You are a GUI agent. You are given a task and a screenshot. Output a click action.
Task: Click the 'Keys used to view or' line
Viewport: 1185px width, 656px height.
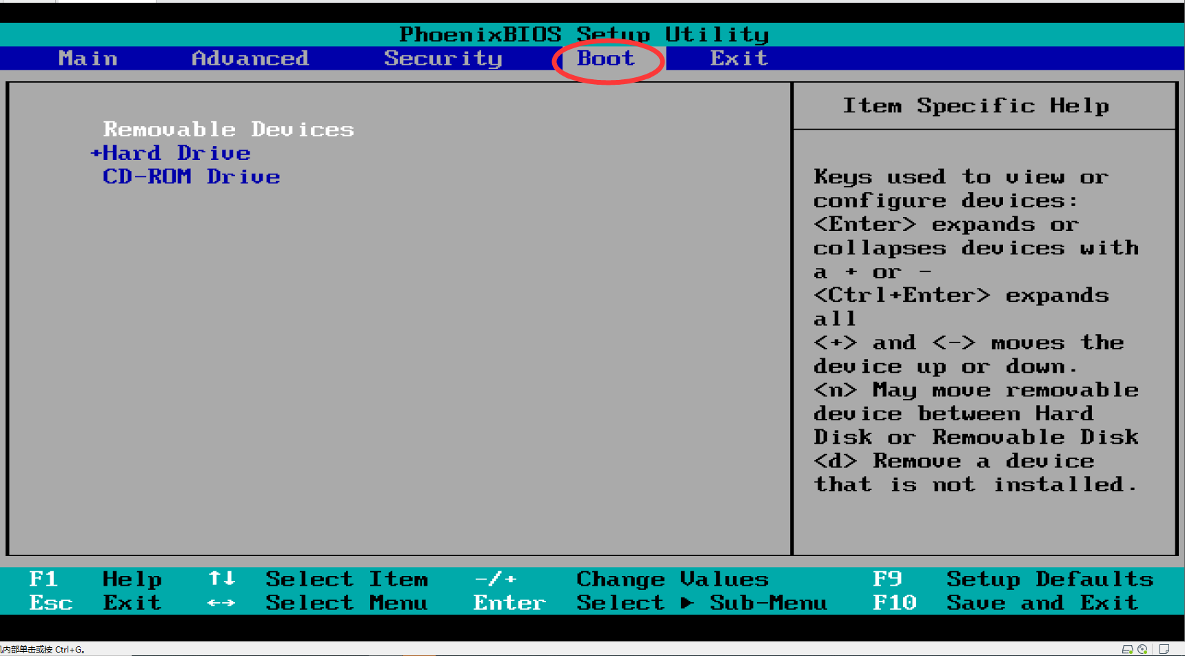click(x=961, y=177)
